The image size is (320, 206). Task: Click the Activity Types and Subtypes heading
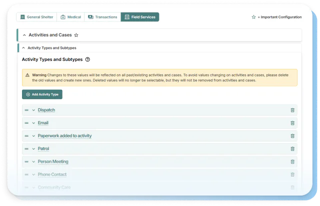pos(52,59)
